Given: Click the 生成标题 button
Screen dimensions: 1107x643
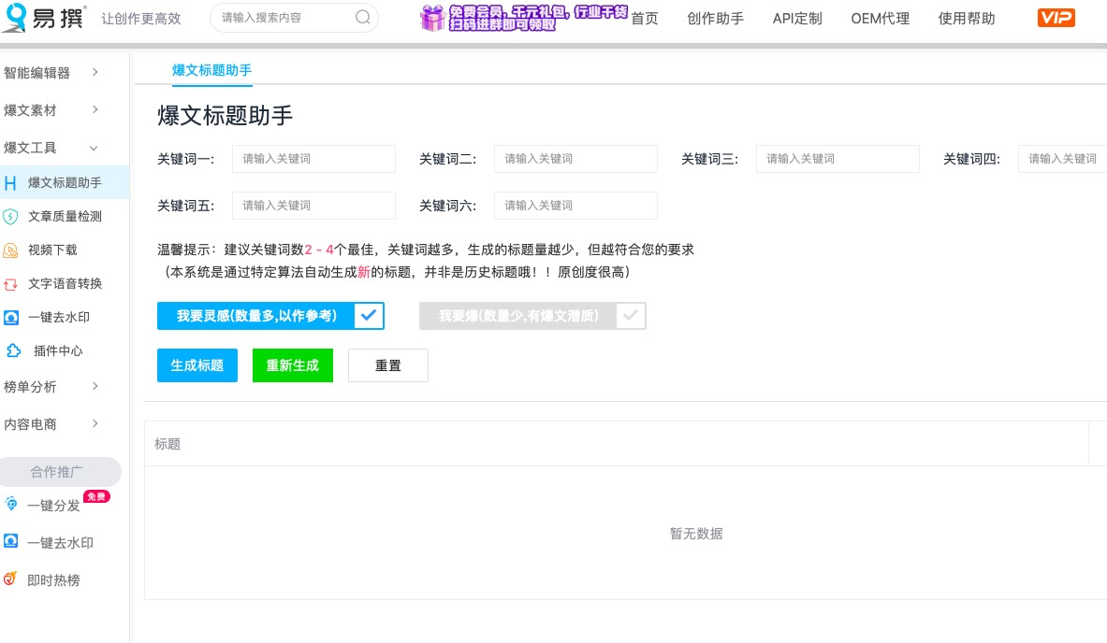Looking at the screenshot, I should tap(197, 365).
